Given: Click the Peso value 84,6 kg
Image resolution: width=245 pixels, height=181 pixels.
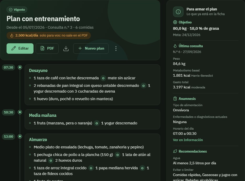Looking at the screenshot, I should (179, 64).
